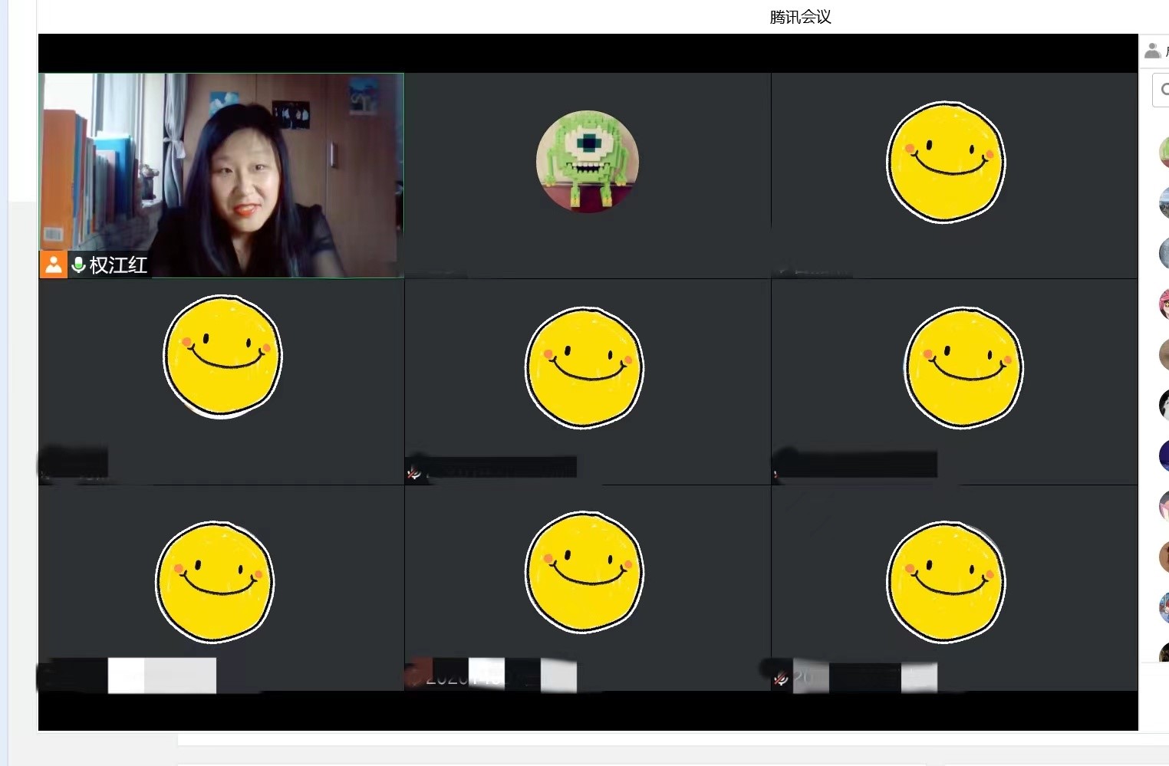The height and width of the screenshot is (766, 1169).
Task: Select the first avatar in the participant list
Action: coord(1164,152)
